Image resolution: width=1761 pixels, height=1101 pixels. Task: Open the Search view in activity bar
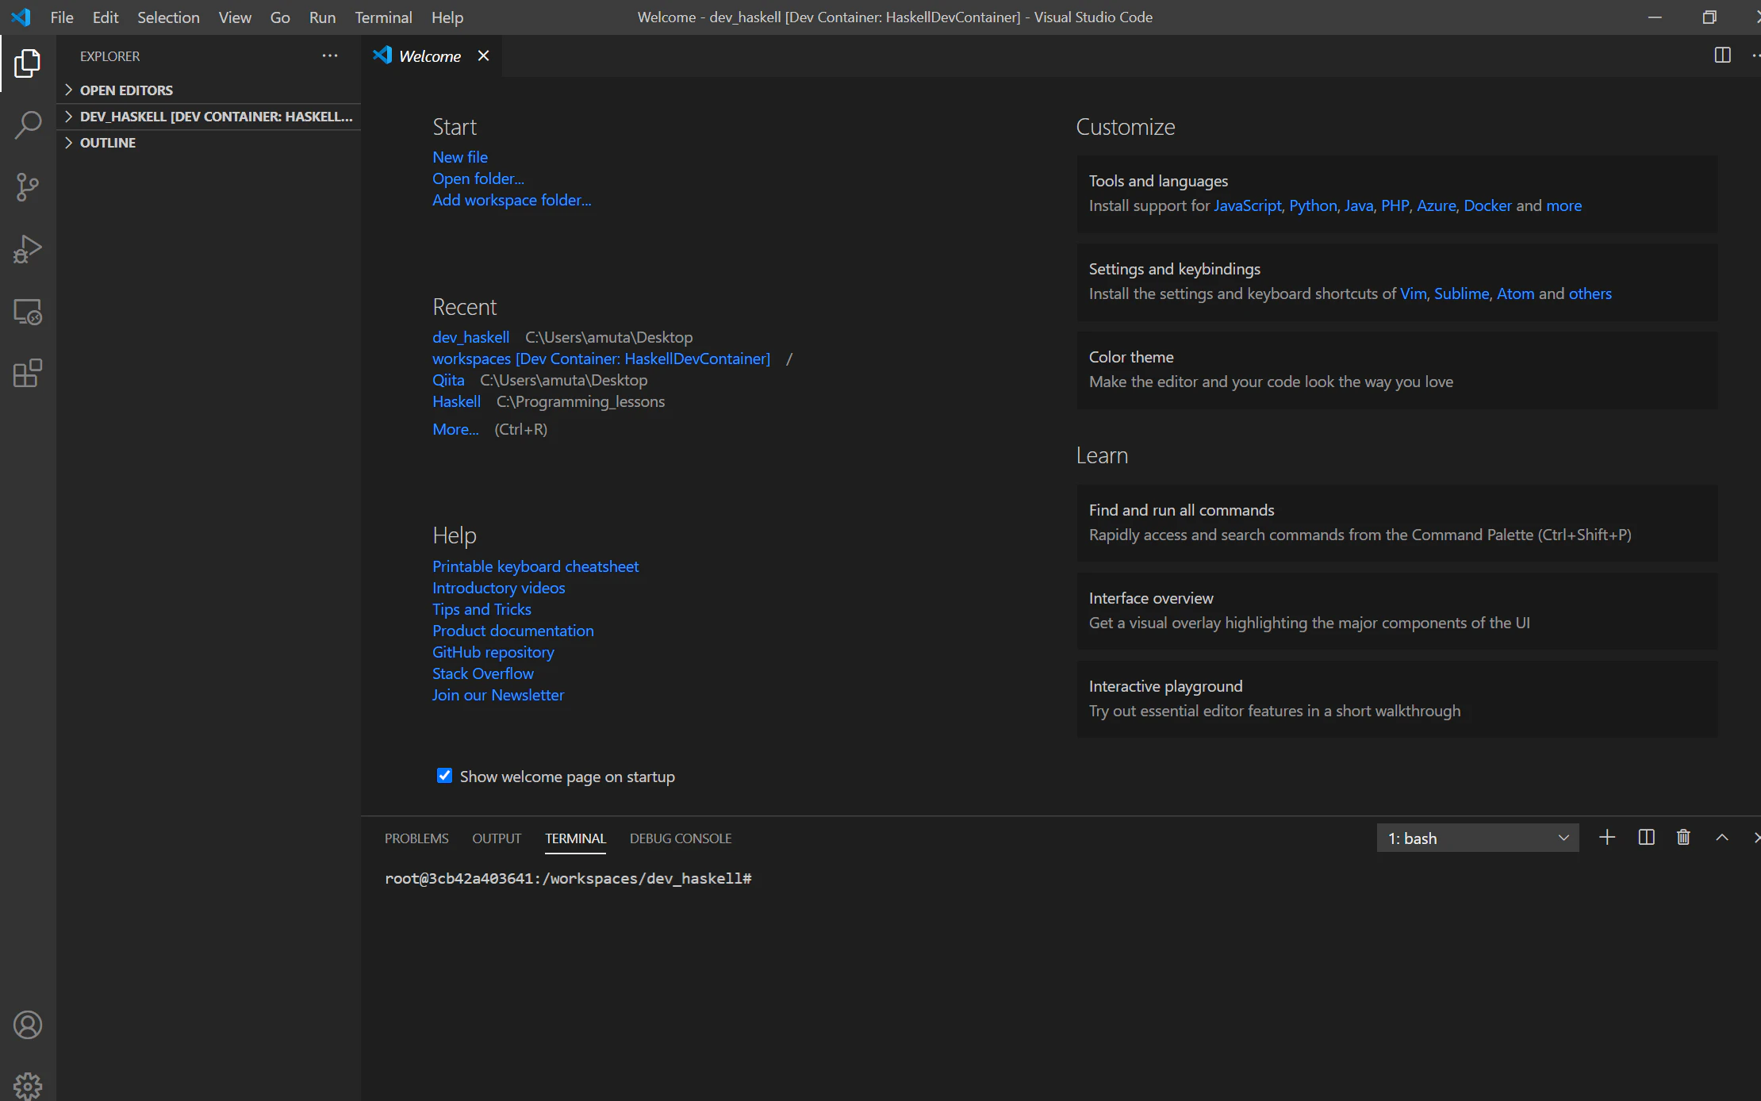[28, 125]
